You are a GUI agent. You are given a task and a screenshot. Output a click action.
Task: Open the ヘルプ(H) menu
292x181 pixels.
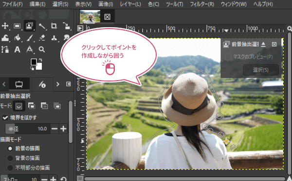(263, 4)
